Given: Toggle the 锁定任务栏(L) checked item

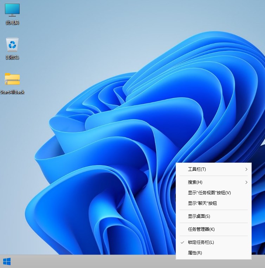Looking at the screenshot, I should coord(214,242).
